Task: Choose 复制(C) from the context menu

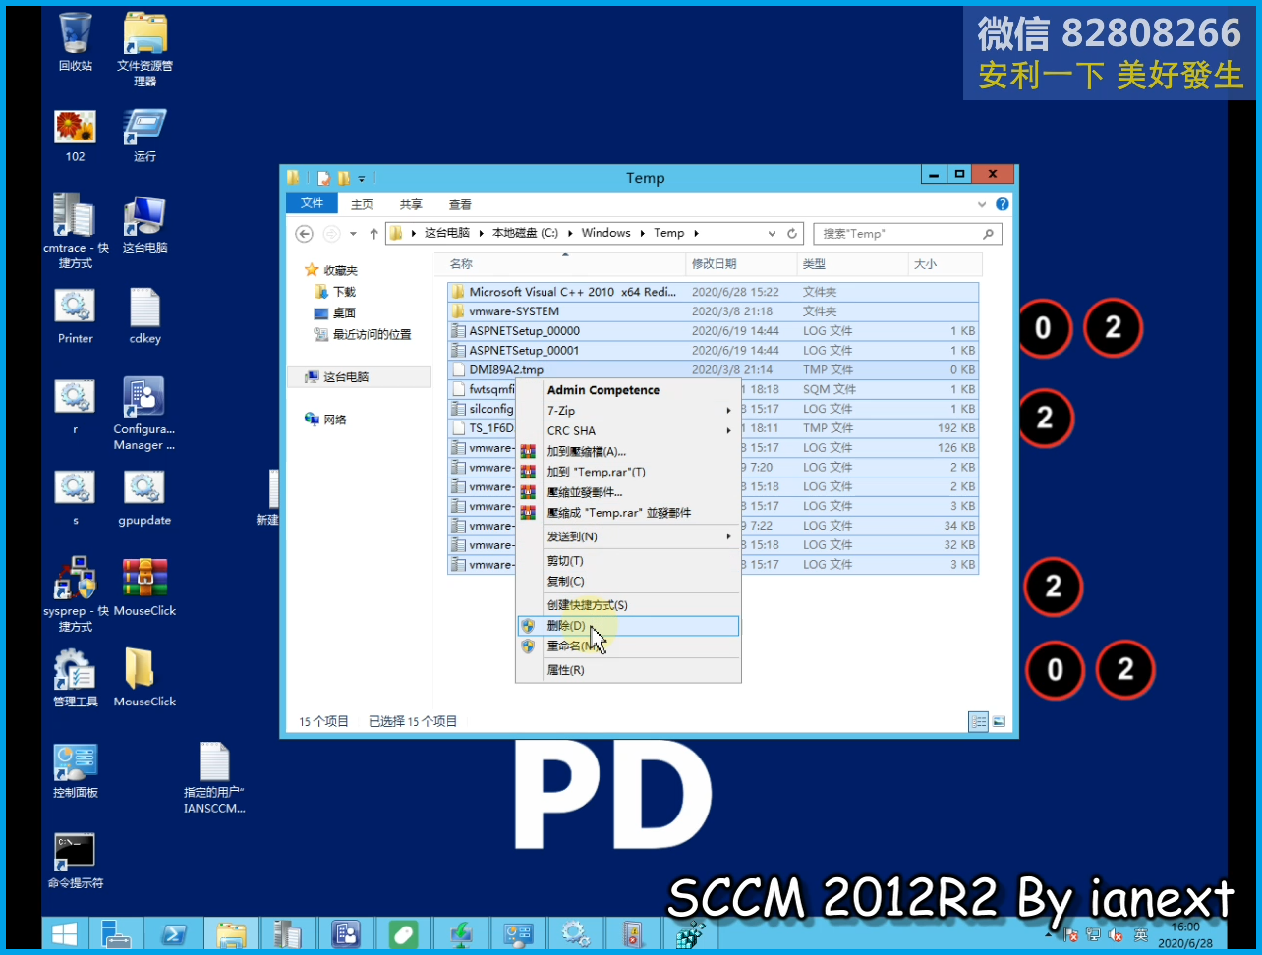Action: click(628, 581)
